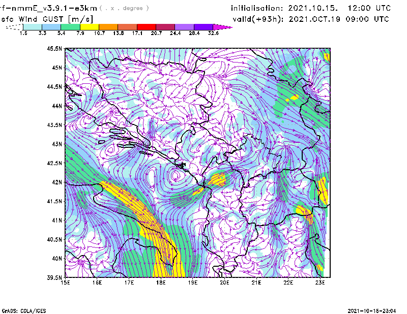Click the longitude label '15E'

pyautogui.click(x=65, y=282)
